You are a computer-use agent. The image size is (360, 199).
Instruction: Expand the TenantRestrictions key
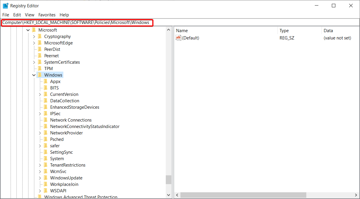pos(40,165)
